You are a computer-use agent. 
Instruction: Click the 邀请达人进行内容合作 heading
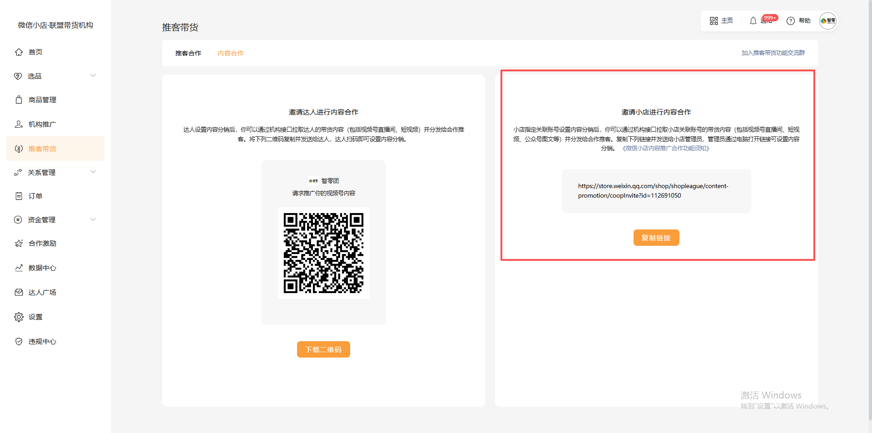click(x=323, y=112)
